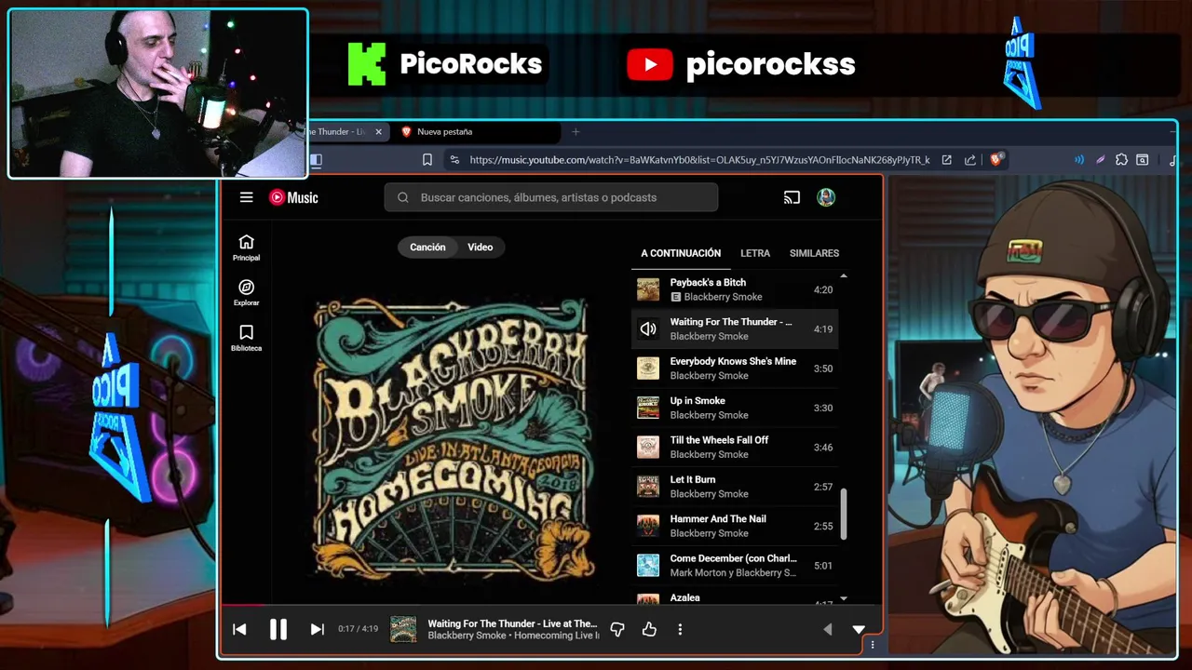Open the Biblioteca library
The height and width of the screenshot is (670, 1192).
coord(246,338)
